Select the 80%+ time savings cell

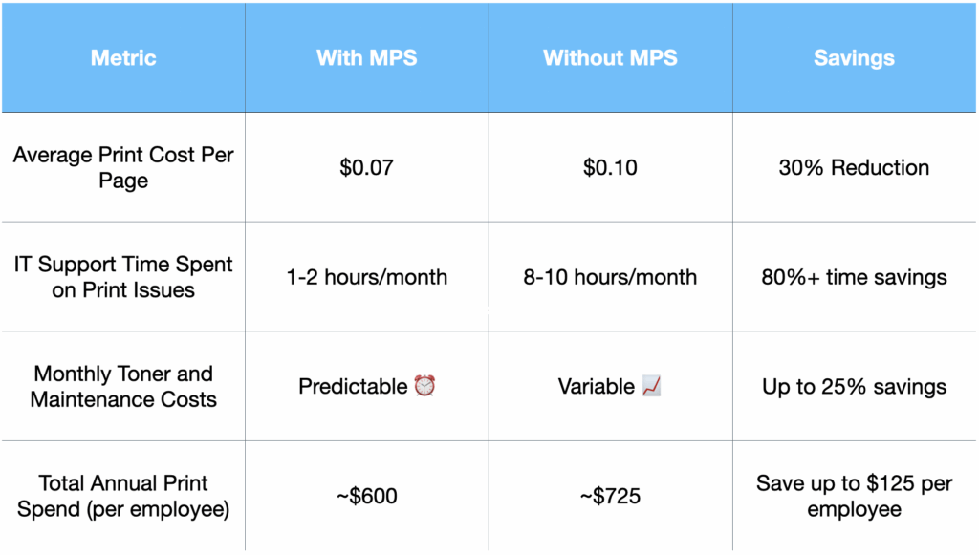(854, 278)
